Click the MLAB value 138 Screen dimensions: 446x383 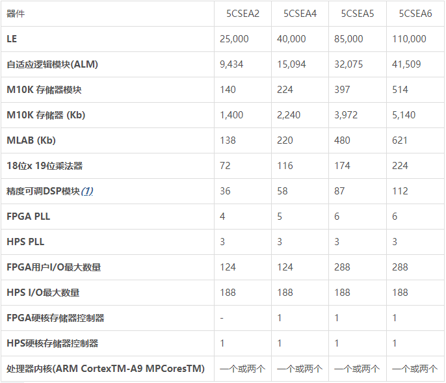(x=228, y=140)
